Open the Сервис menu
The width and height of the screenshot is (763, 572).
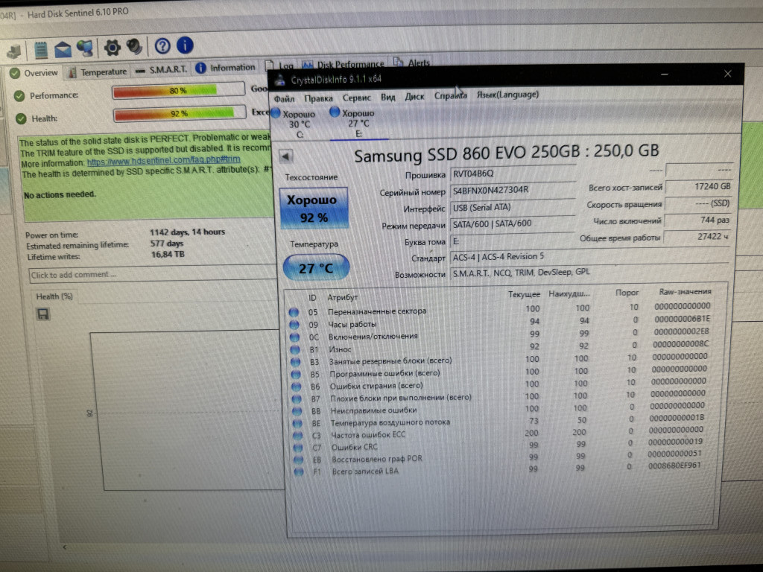(x=357, y=97)
